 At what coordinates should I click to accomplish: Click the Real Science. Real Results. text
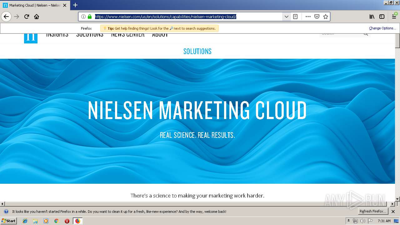point(197,135)
